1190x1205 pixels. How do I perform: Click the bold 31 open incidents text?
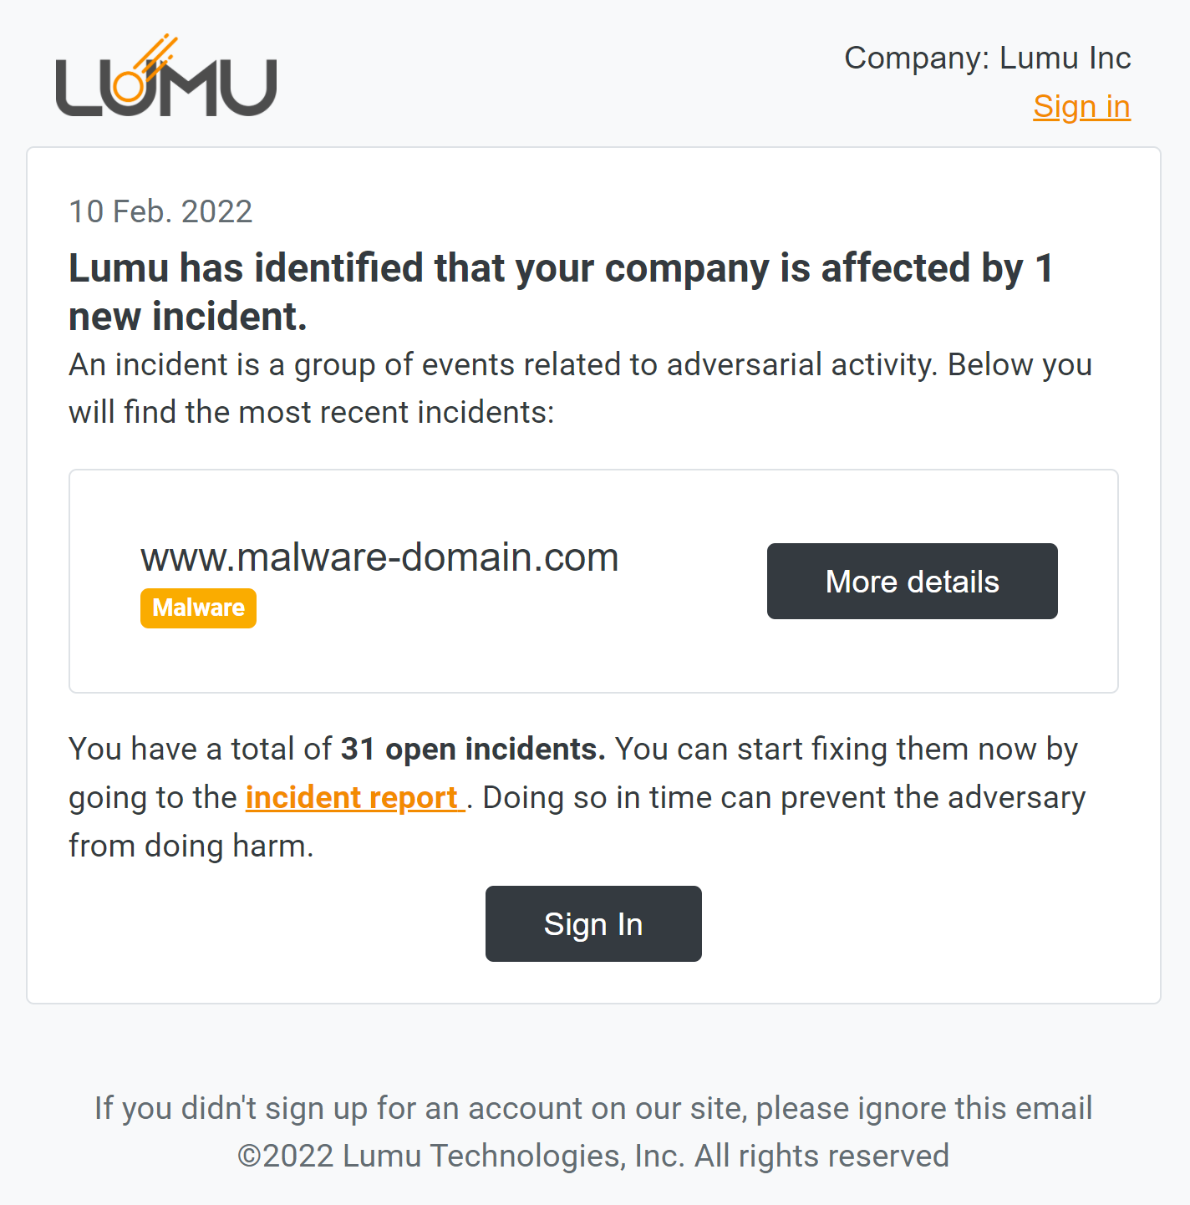(473, 750)
